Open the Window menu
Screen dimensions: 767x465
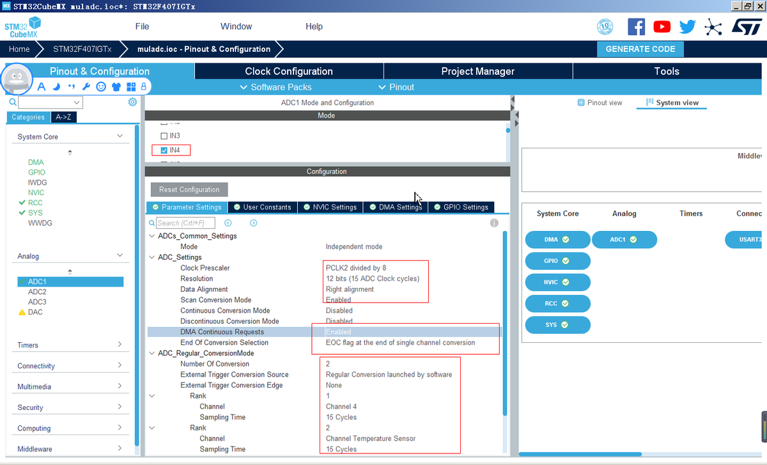pos(236,26)
